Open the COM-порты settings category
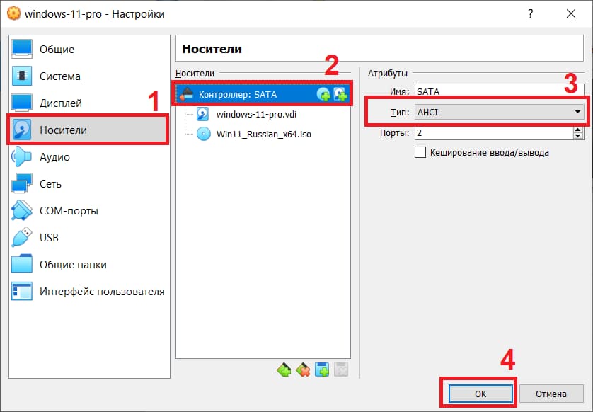This screenshot has height=412, width=593. pos(89,210)
